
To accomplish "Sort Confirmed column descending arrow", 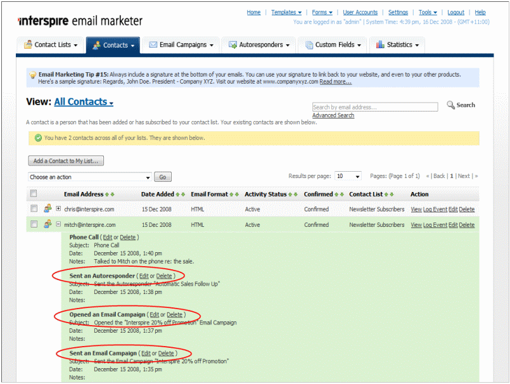I will coord(342,195).
